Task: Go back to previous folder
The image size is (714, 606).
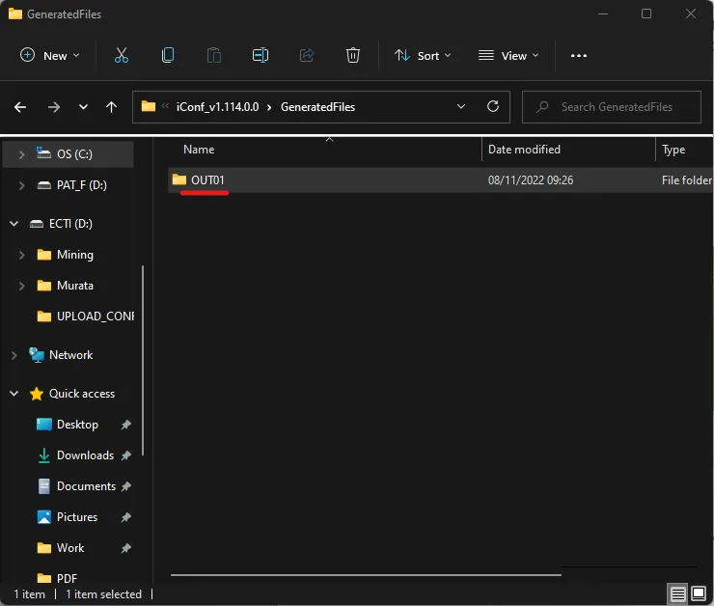Action: [20, 107]
